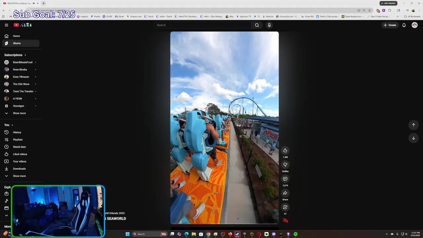This screenshot has width=423, height=238.
Task: Open Hoonigan channel subscription
Action: [21, 106]
